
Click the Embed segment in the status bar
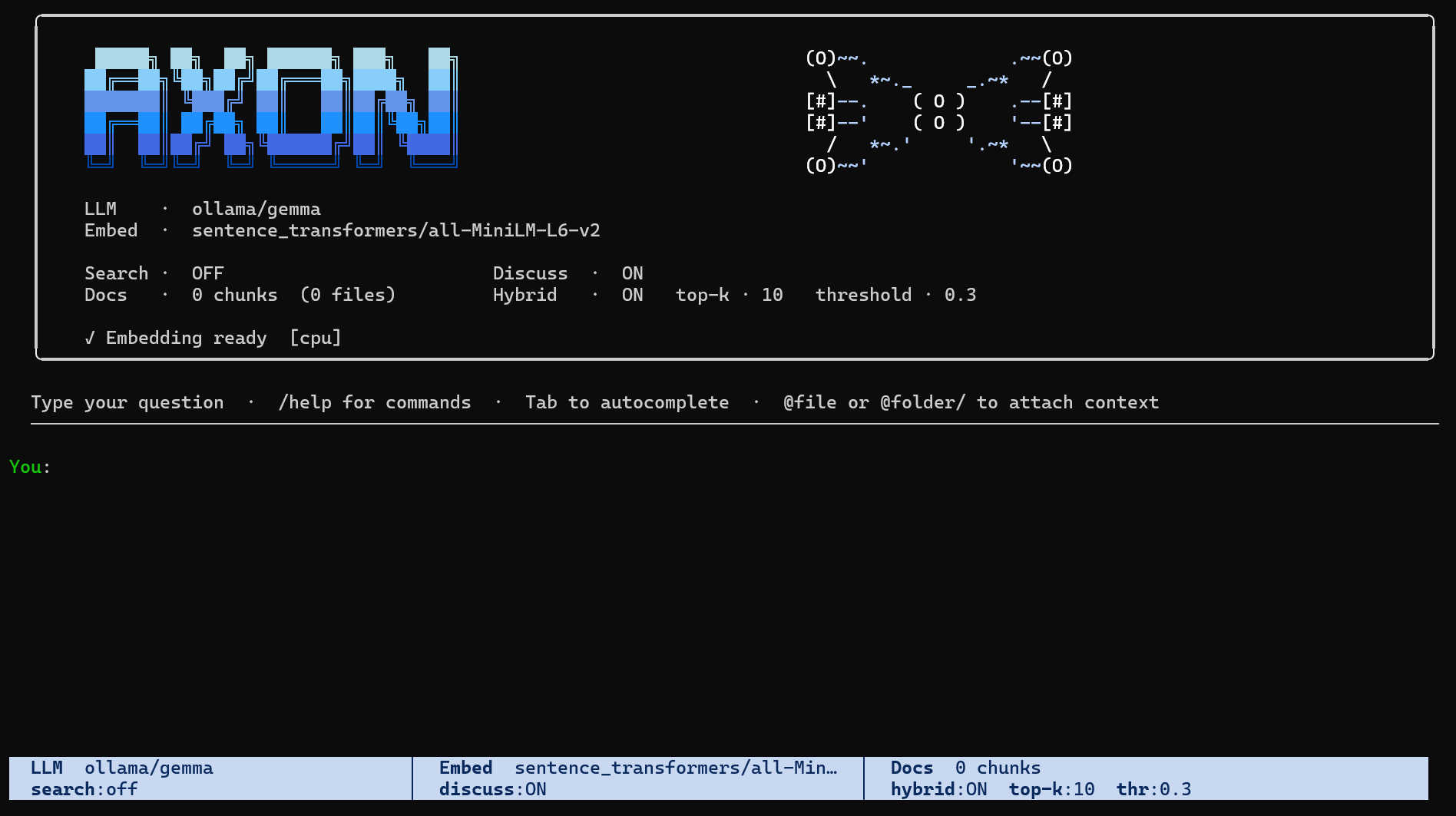[637, 767]
